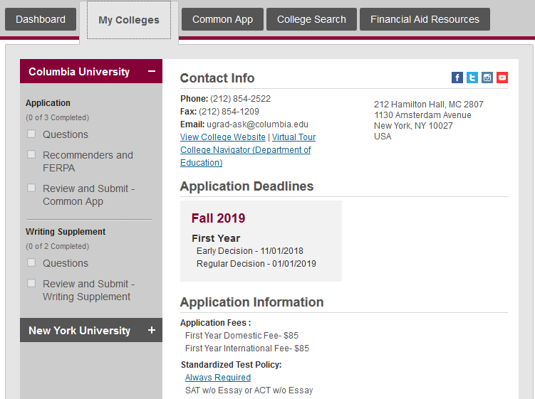Open Columbia's Twitter page icon
Viewport: 535px width, 399px height.
pos(472,78)
